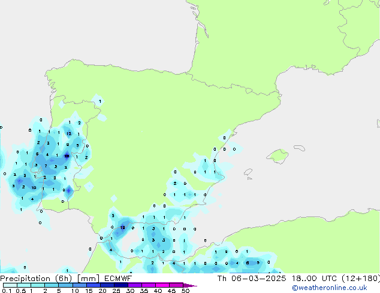Click the over-50 arrow tip of the legend
Screen dimensions: 380x293
click(190, 285)
